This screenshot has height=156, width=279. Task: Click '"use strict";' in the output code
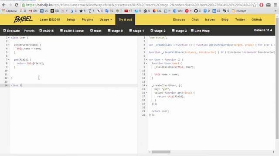coord(158,38)
